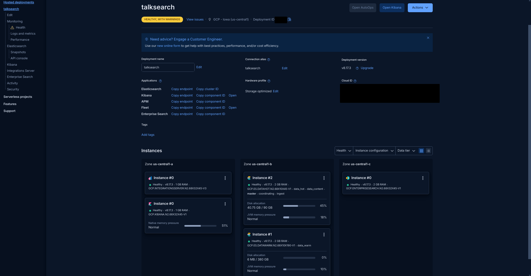Click the warning icon beside Health

click(12, 28)
